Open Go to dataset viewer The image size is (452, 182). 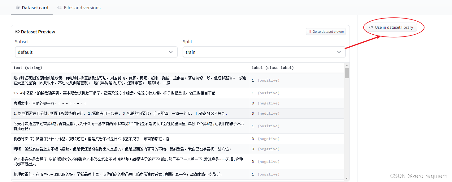click(326, 32)
